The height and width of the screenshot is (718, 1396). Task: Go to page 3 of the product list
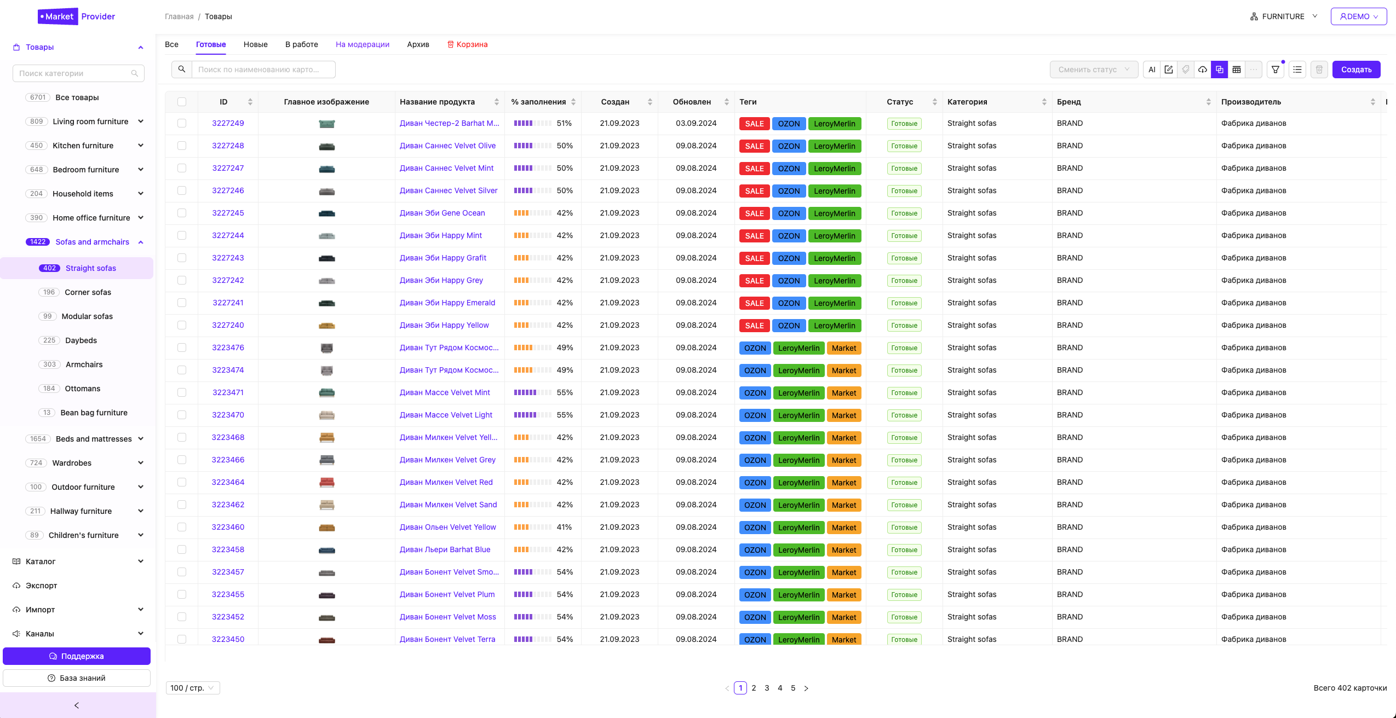[767, 688]
